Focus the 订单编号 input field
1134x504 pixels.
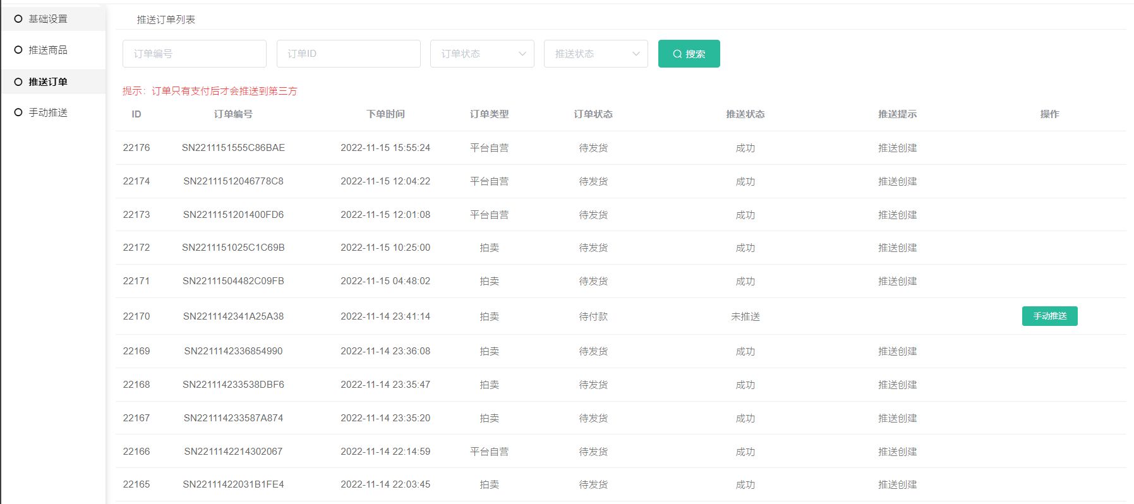point(194,54)
